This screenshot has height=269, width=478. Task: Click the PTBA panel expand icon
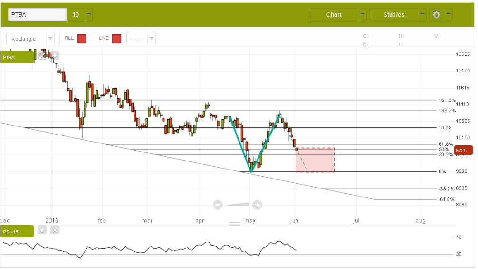(x=41, y=56)
